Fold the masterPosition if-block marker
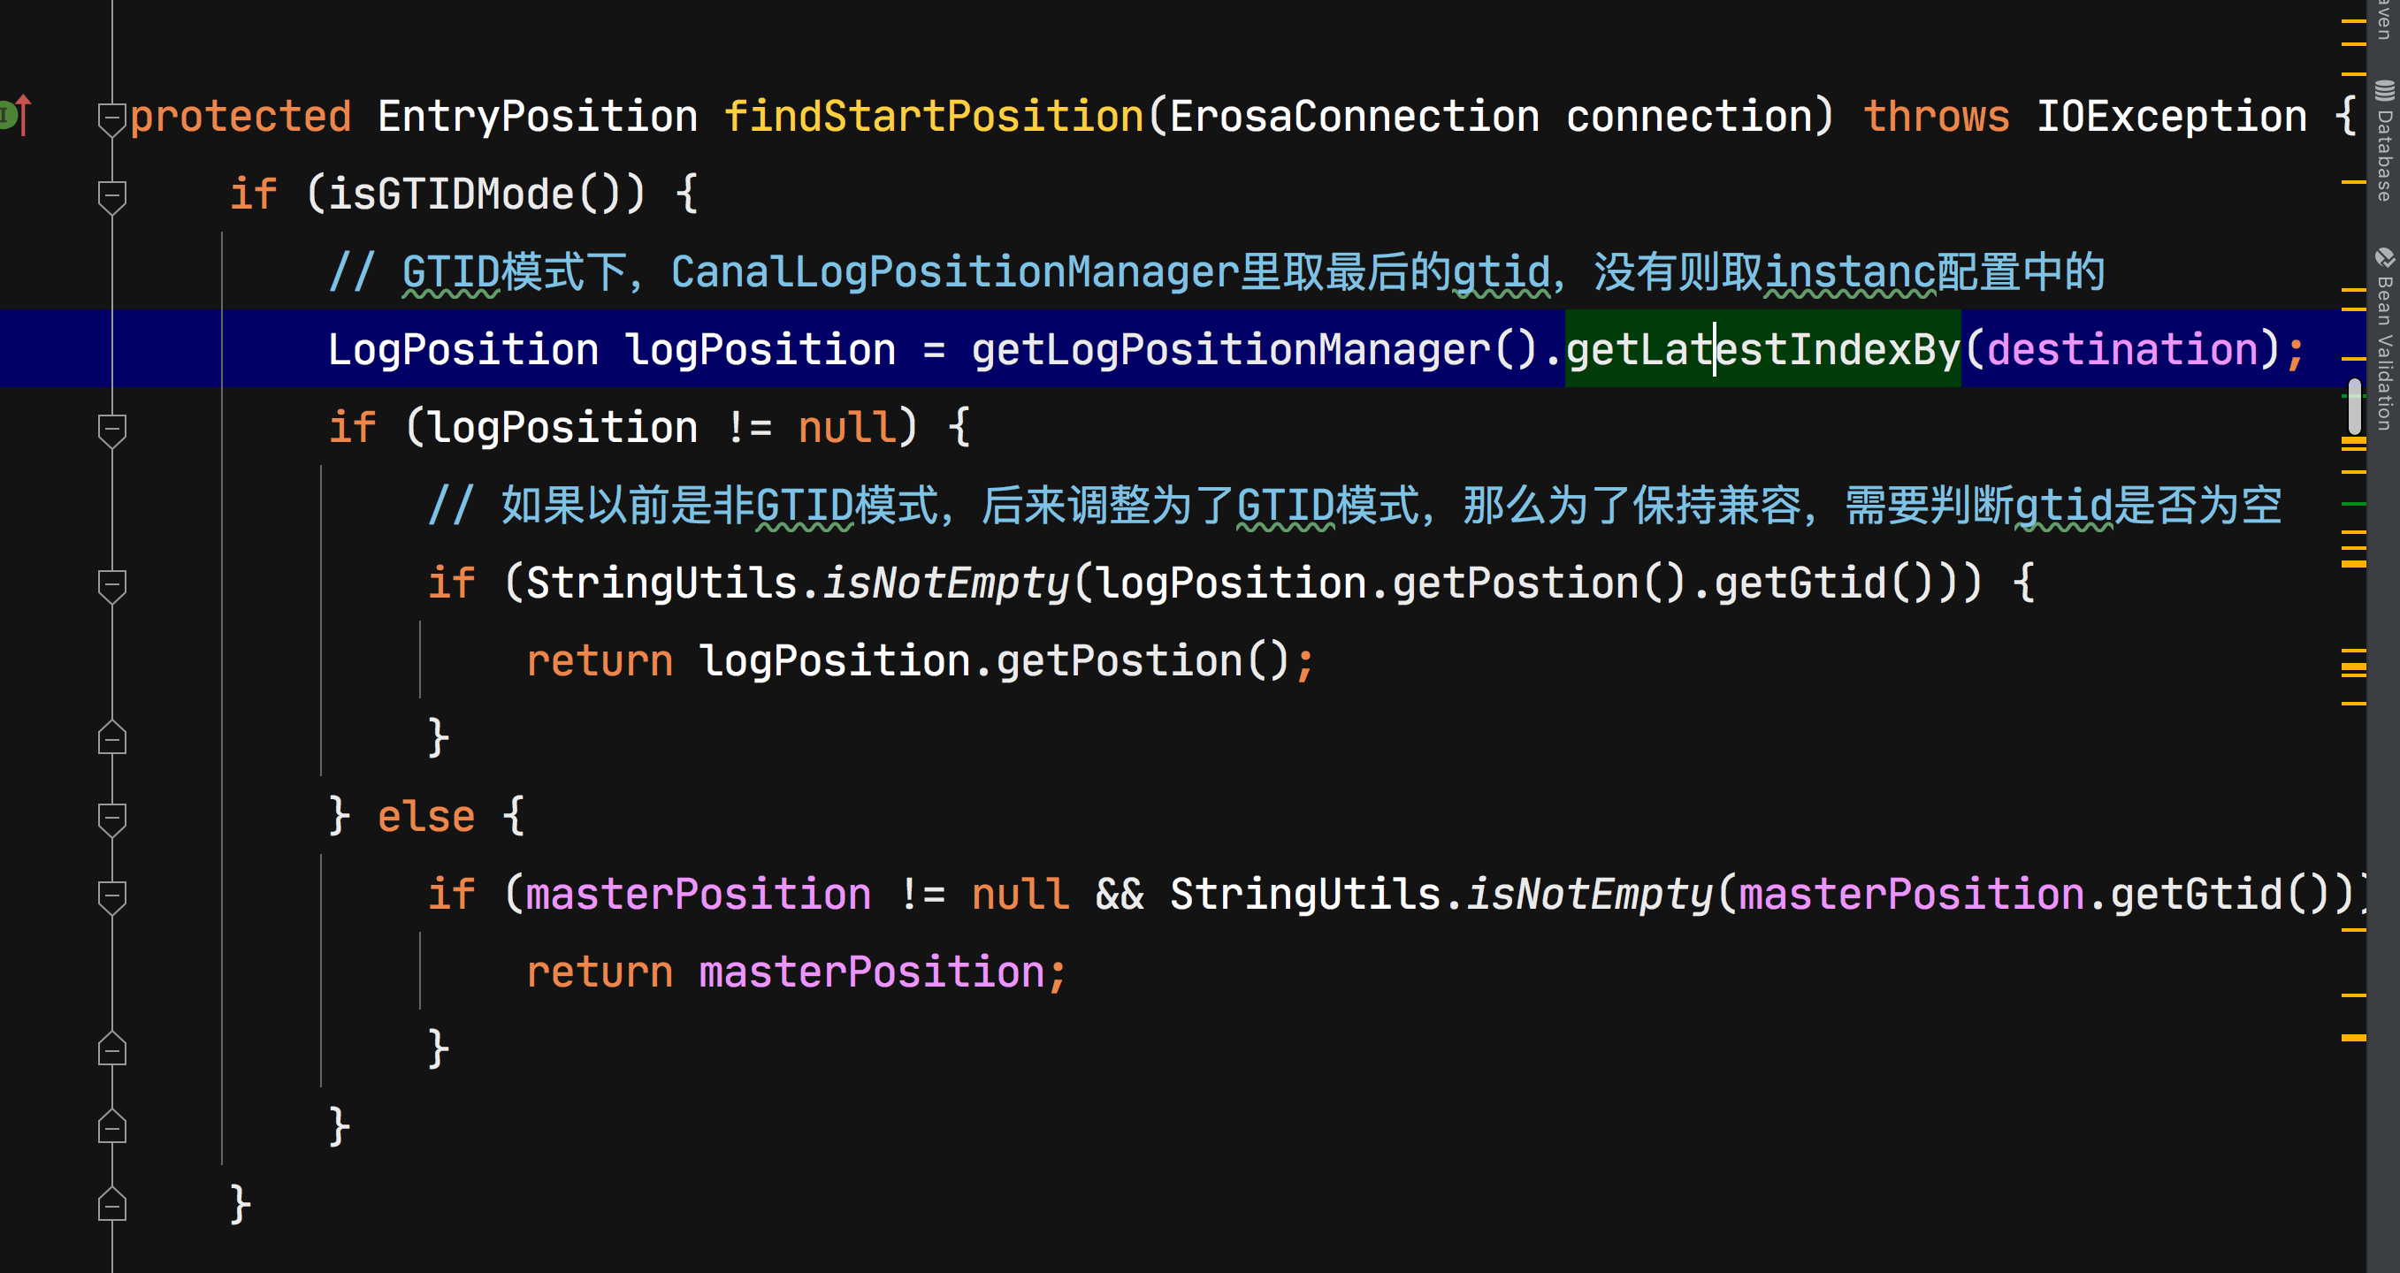 [x=111, y=896]
